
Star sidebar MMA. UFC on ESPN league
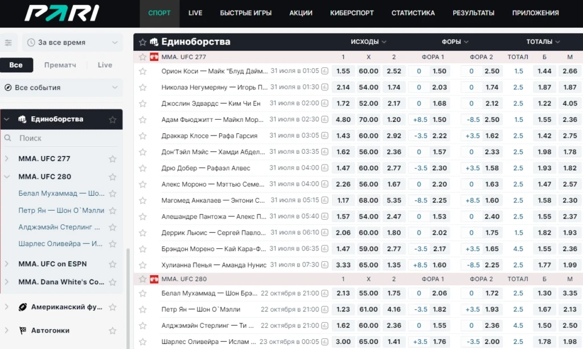[113, 264]
